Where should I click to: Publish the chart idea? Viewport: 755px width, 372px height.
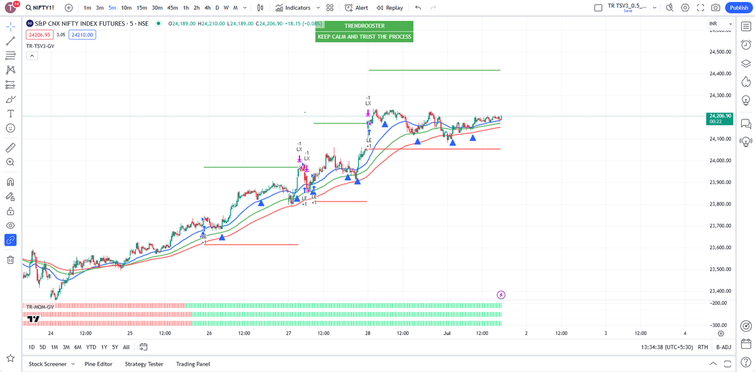737,8
